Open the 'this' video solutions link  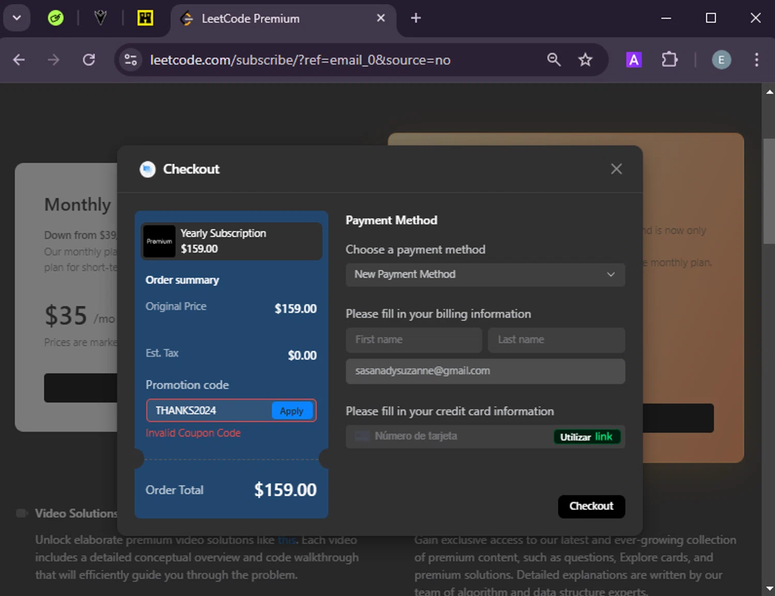pos(287,540)
